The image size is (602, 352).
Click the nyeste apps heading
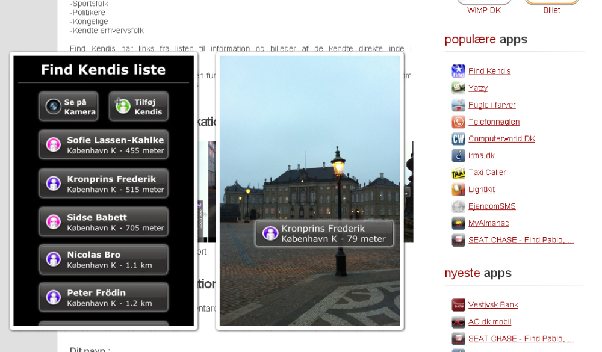(x=478, y=273)
